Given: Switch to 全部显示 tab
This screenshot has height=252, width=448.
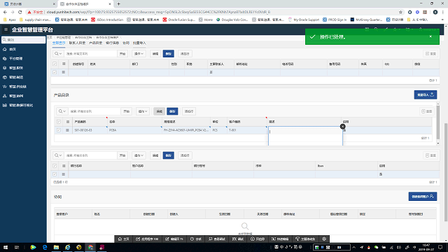Looking at the screenshot, I should (x=59, y=43).
